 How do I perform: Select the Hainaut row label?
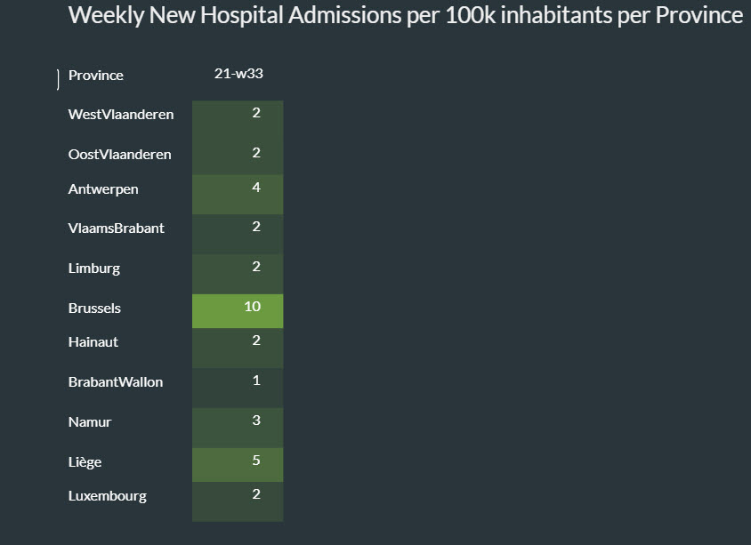[x=93, y=342]
